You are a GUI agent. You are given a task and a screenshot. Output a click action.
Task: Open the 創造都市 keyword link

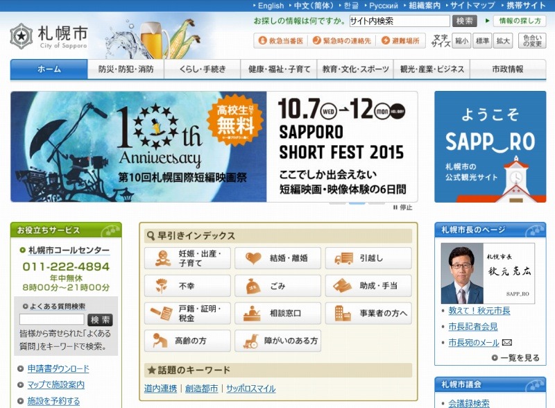pos(201,389)
